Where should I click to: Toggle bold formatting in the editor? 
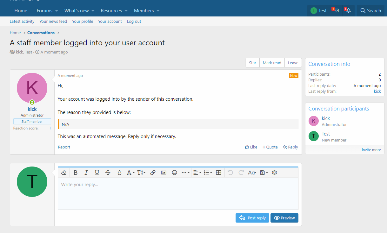coord(76,173)
